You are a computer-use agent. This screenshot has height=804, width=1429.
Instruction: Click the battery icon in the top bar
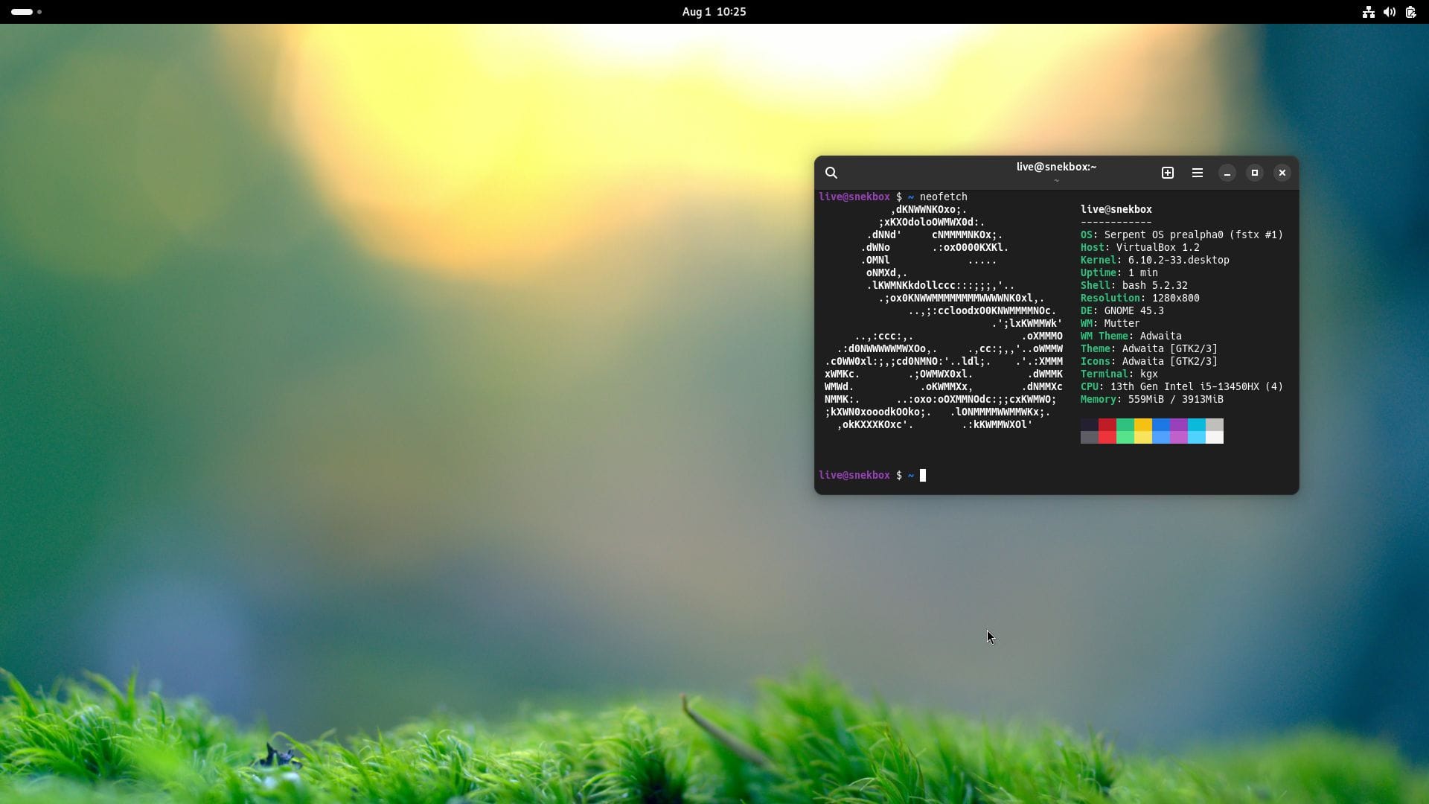pos(1410,12)
